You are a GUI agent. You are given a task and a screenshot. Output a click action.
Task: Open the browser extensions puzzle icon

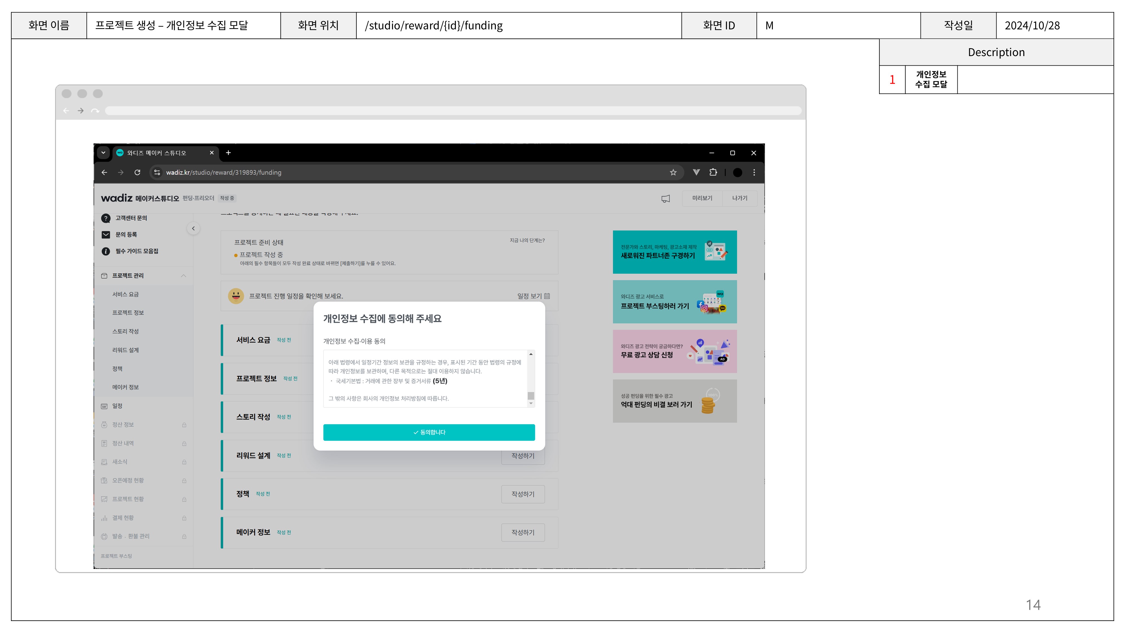tap(713, 172)
